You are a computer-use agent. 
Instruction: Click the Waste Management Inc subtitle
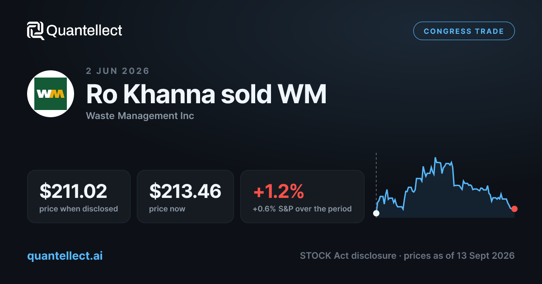click(x=140, y=116)
